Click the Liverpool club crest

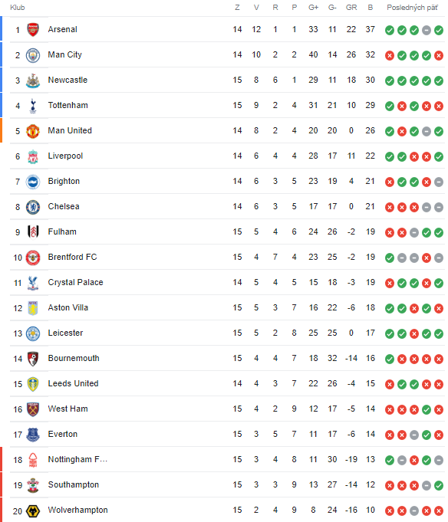coord(33,156)
